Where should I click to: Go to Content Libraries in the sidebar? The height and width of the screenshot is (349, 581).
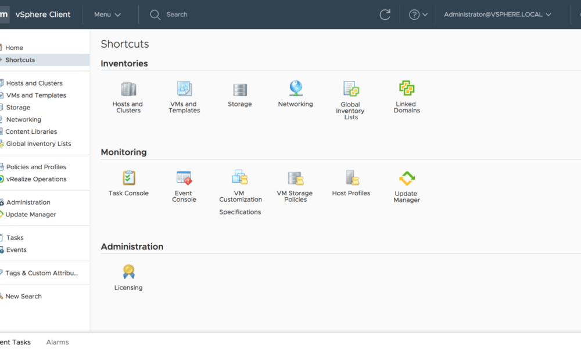[x=31, y=131]
